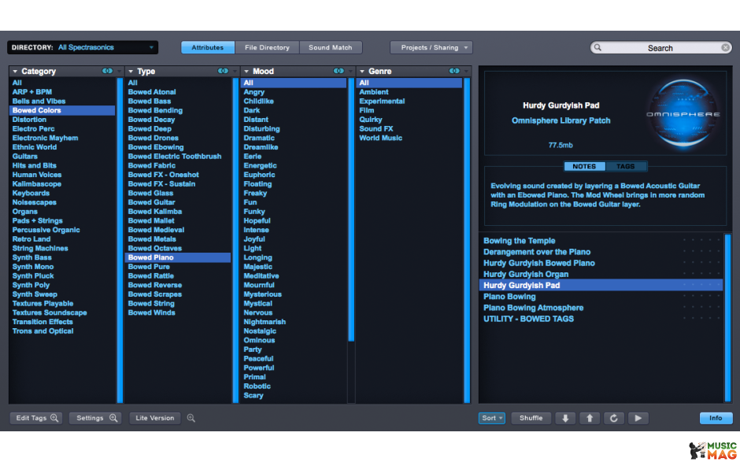This screenshot has width=740, height=462.
Task: Open the Projects / Sharing dropdown
Action: (x=431, y=48)
